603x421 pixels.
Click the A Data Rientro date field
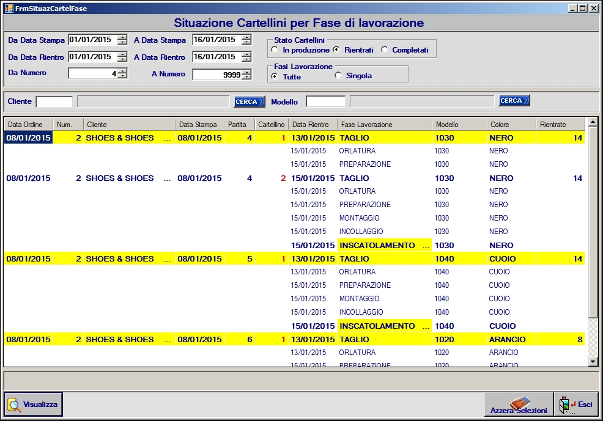point(217,57)
